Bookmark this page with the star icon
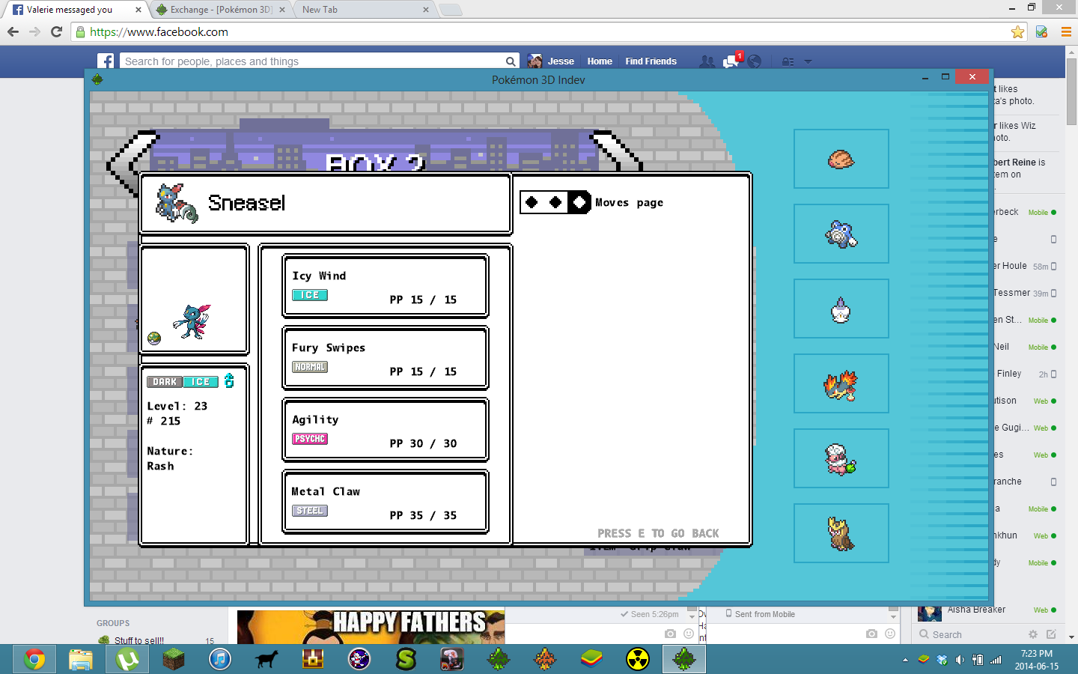This screenshot has width=1078, height=674. pyautogui.click(x=1017, y=32)
